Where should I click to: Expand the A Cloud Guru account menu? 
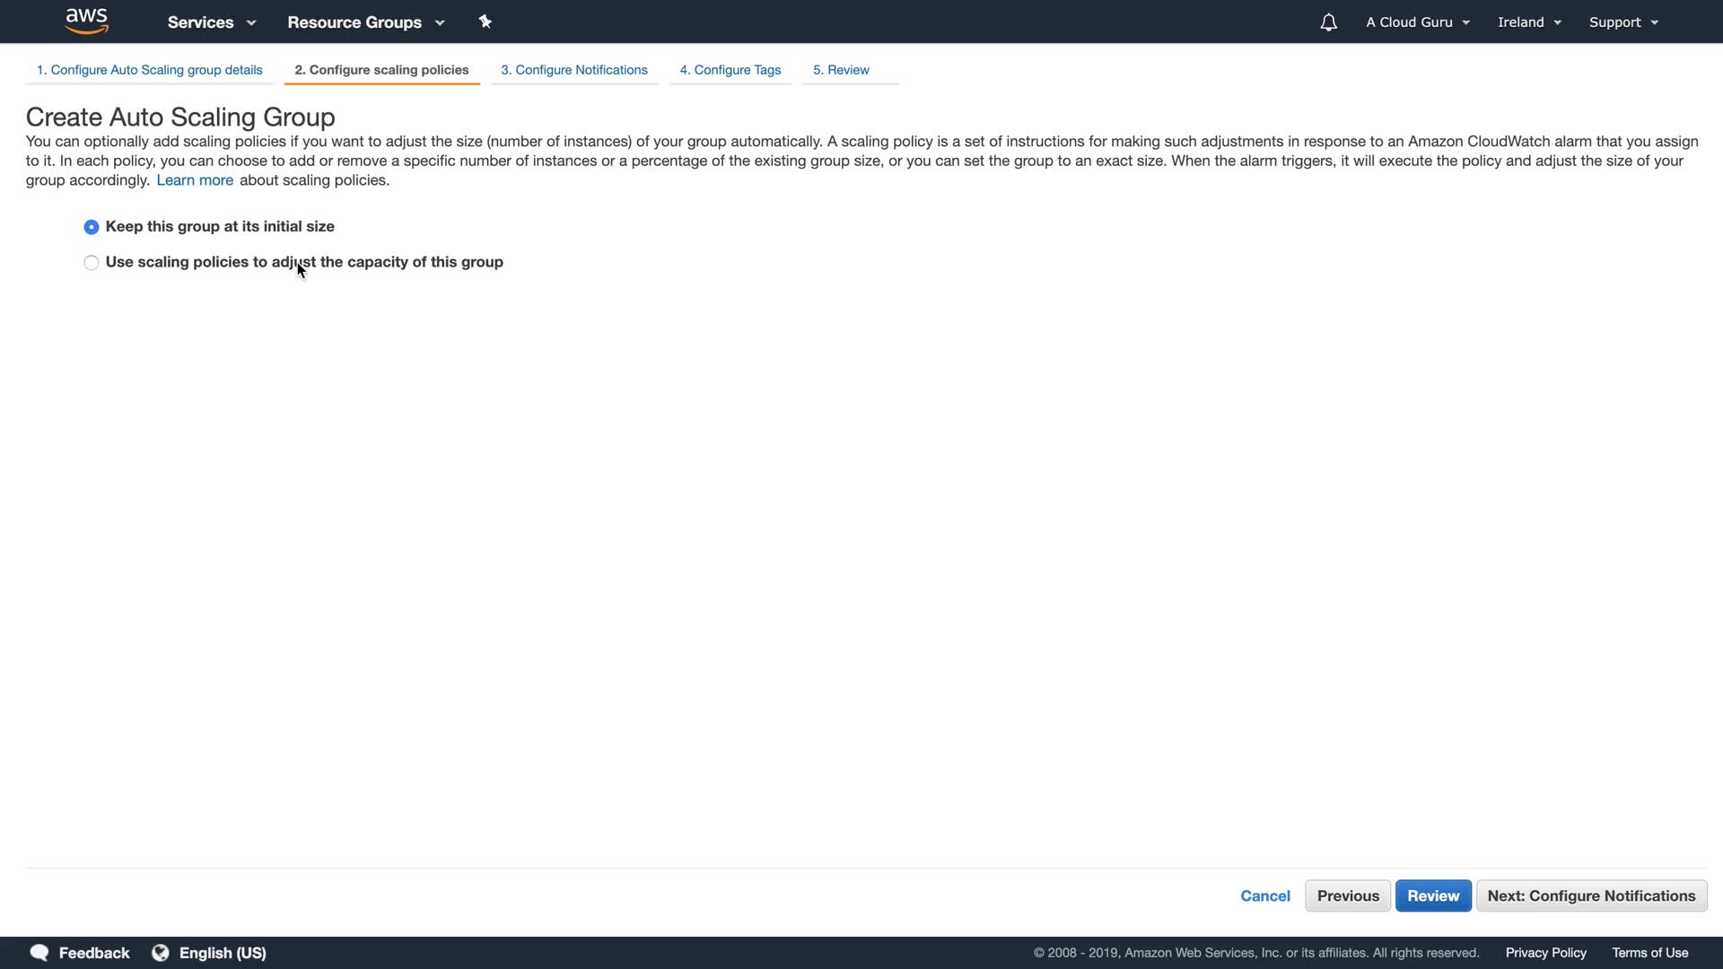pos(1418,22)
